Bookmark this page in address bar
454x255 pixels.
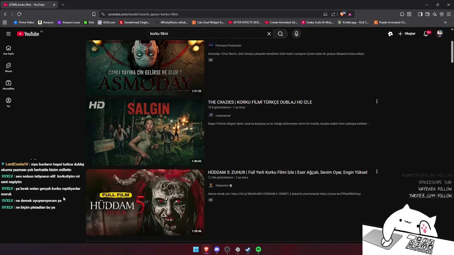point(94,14)
